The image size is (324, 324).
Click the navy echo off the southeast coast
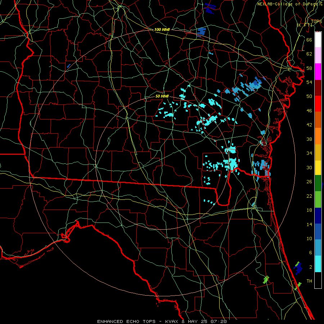pyautogui.click(x=298, y=268)
